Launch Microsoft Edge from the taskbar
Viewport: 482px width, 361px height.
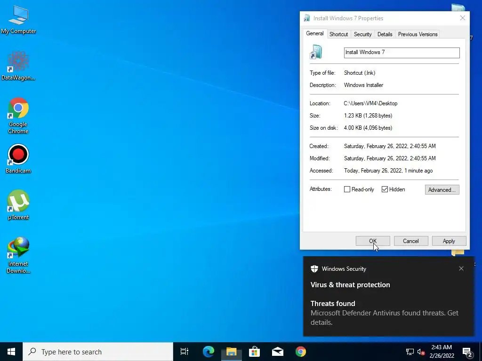208,352
